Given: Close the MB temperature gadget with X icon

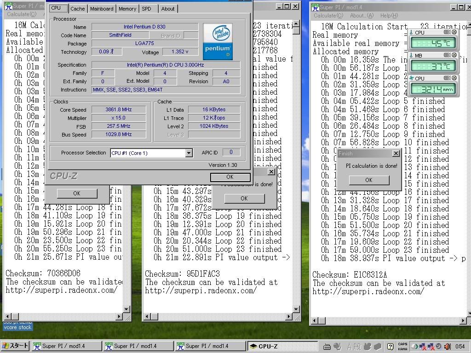Looking at the screenshot, I should 454,55.
